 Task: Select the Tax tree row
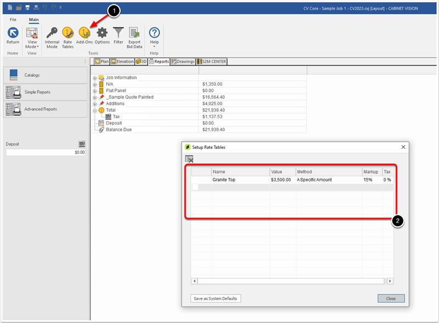click(116, 116)
